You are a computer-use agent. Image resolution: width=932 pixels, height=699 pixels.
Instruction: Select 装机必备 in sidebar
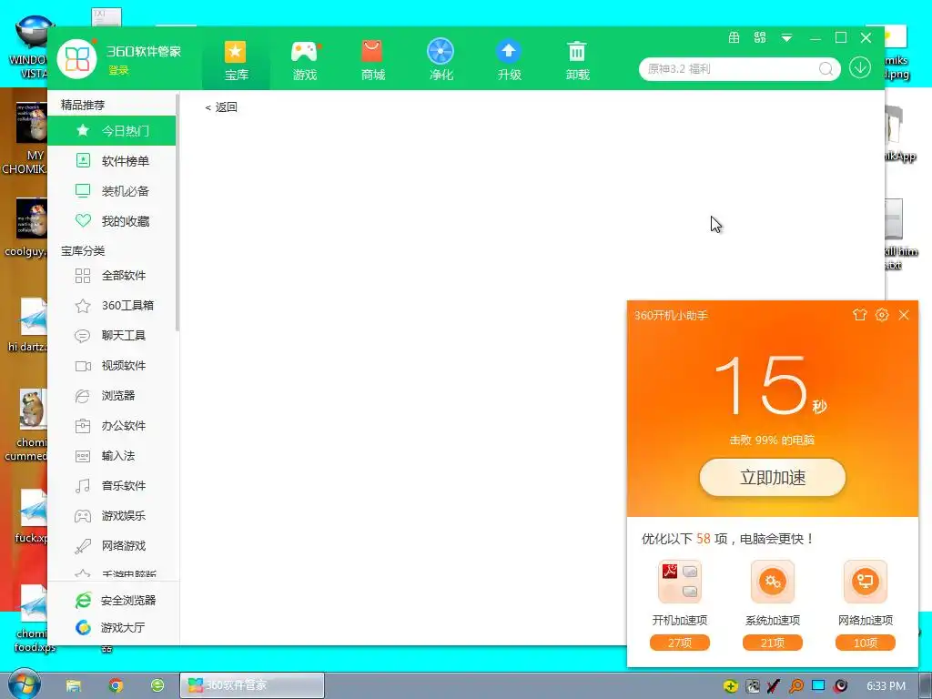point(112,191)
